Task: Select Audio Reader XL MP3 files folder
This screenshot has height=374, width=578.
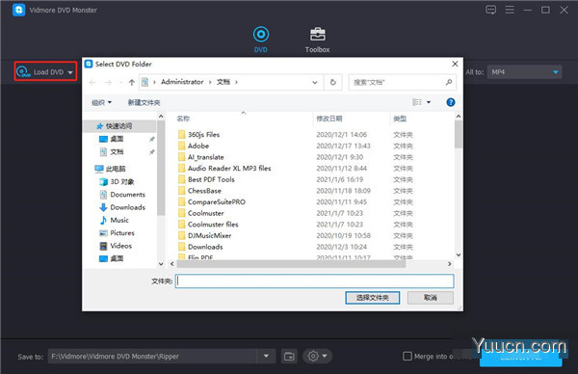Action: (x=229, y=168)
